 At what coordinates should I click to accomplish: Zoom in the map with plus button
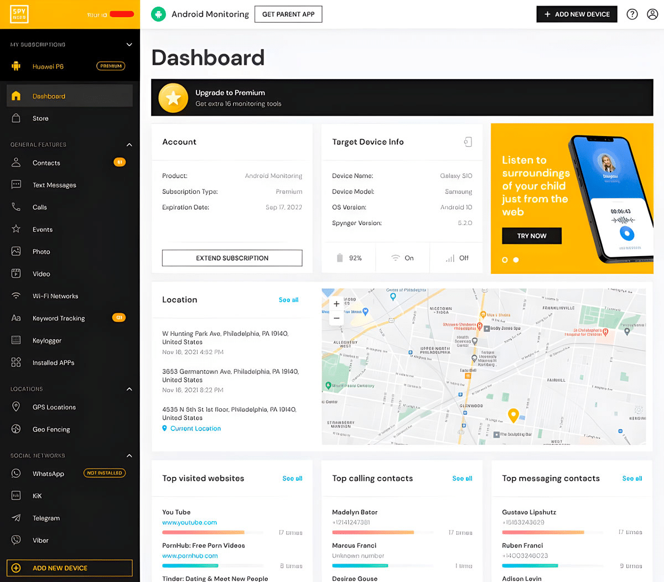pos(336,304)
